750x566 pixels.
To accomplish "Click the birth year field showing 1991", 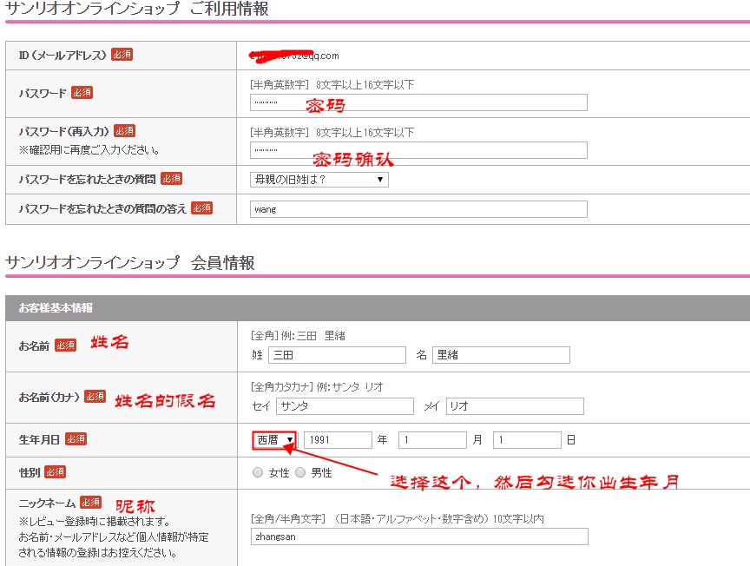I will [338, 440].
